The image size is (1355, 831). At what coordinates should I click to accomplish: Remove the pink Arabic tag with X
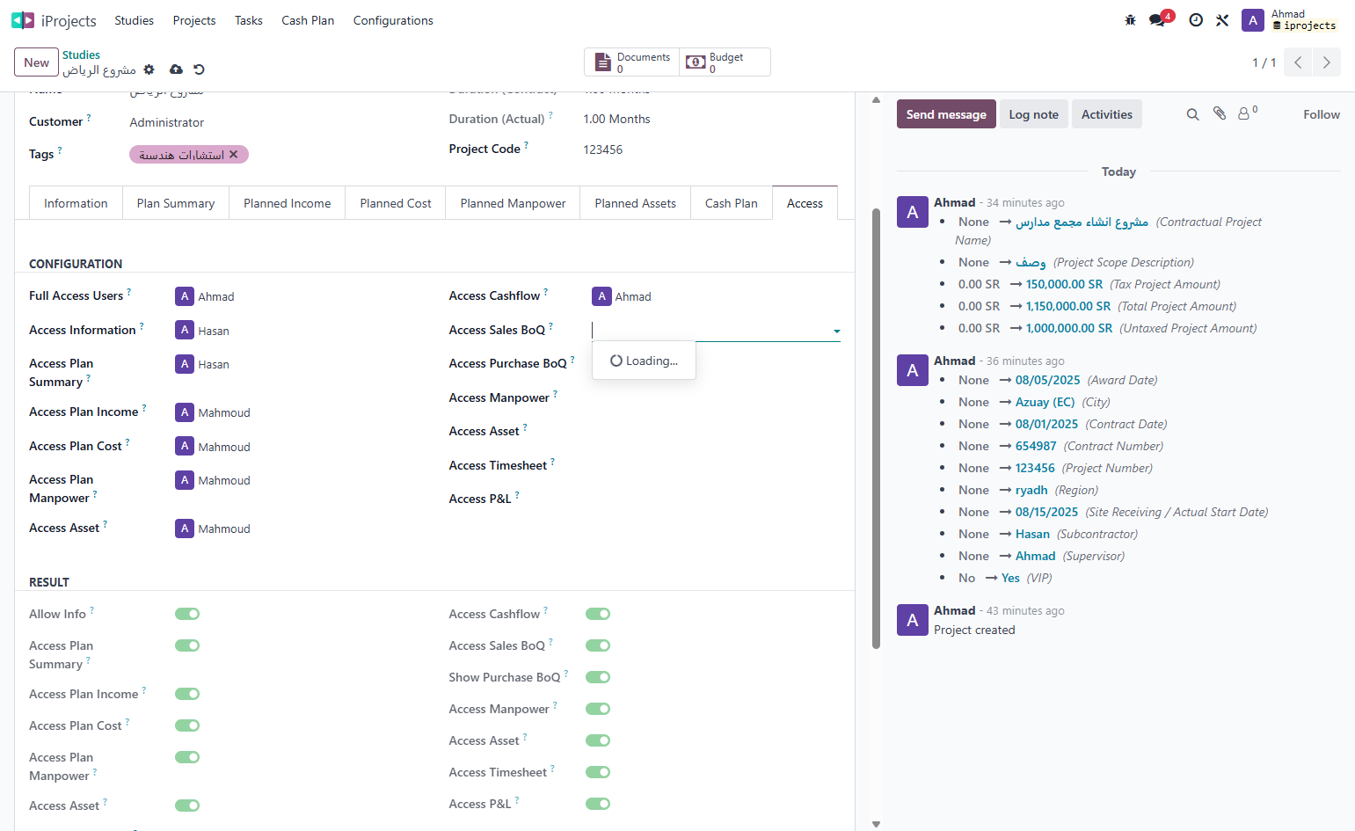[234, 155]
